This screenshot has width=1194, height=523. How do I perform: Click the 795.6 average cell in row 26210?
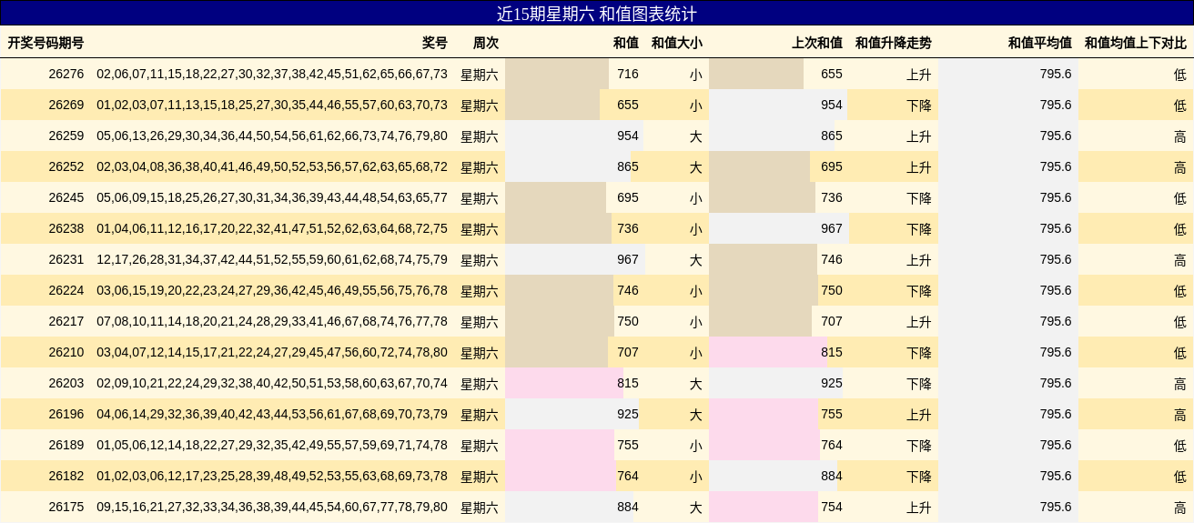(1056, 353)
